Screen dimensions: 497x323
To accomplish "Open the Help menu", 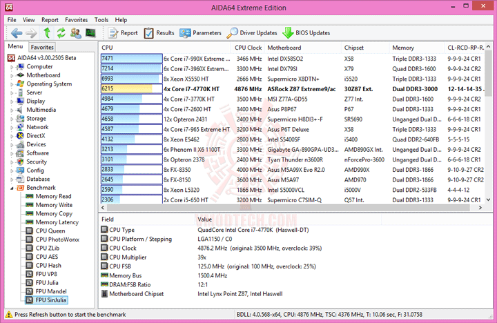I will (121, 19).
